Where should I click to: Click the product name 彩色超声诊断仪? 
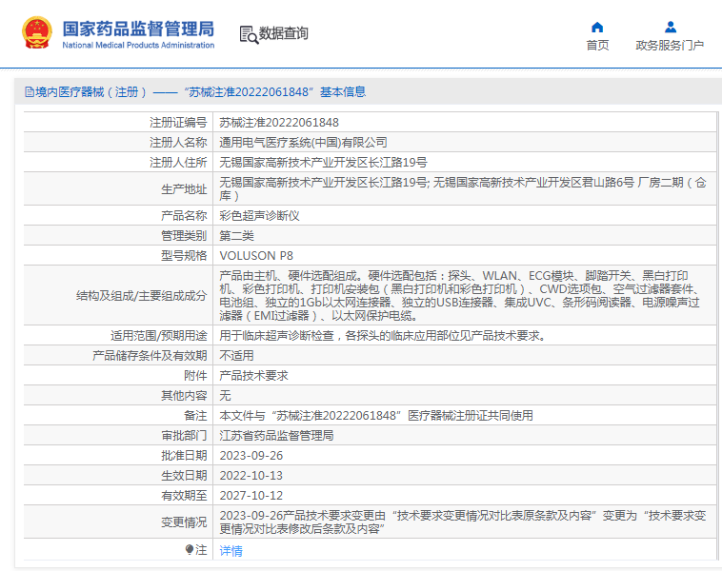pyautogui.click(x=260, y=215)
